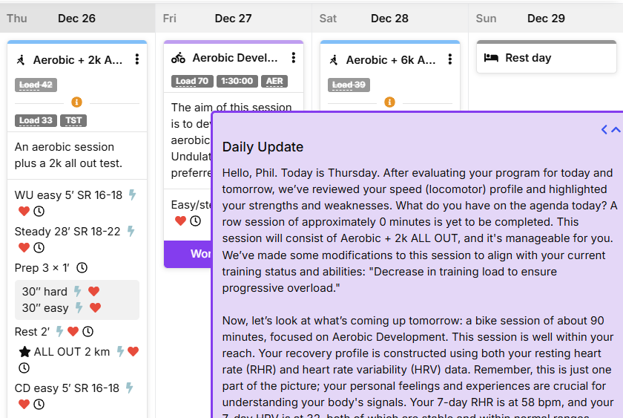
Task: Click orange info icon on Thursday's workout card
Action: 76,102
